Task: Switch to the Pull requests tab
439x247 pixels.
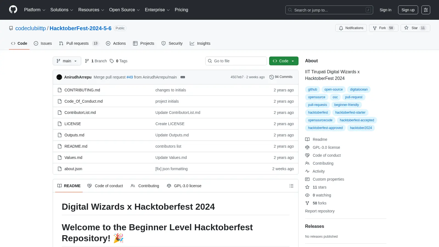Action: point(79,43)
